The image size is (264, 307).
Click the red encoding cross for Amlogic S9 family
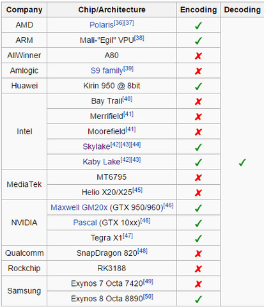pos(198,71)
